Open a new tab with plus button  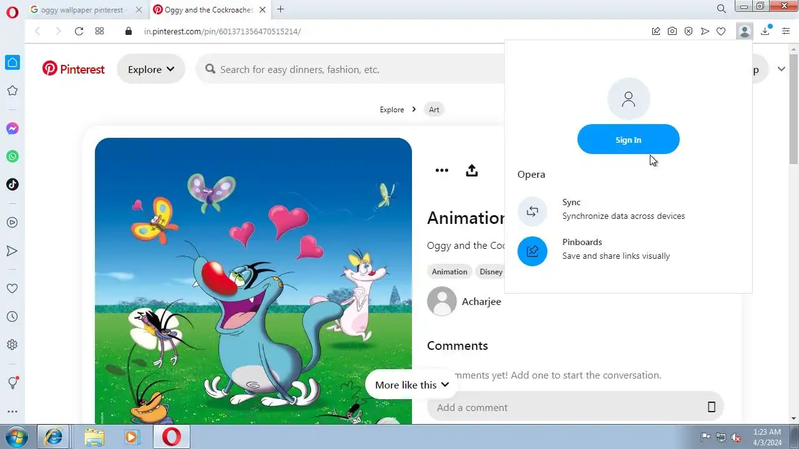click(281, 9)
